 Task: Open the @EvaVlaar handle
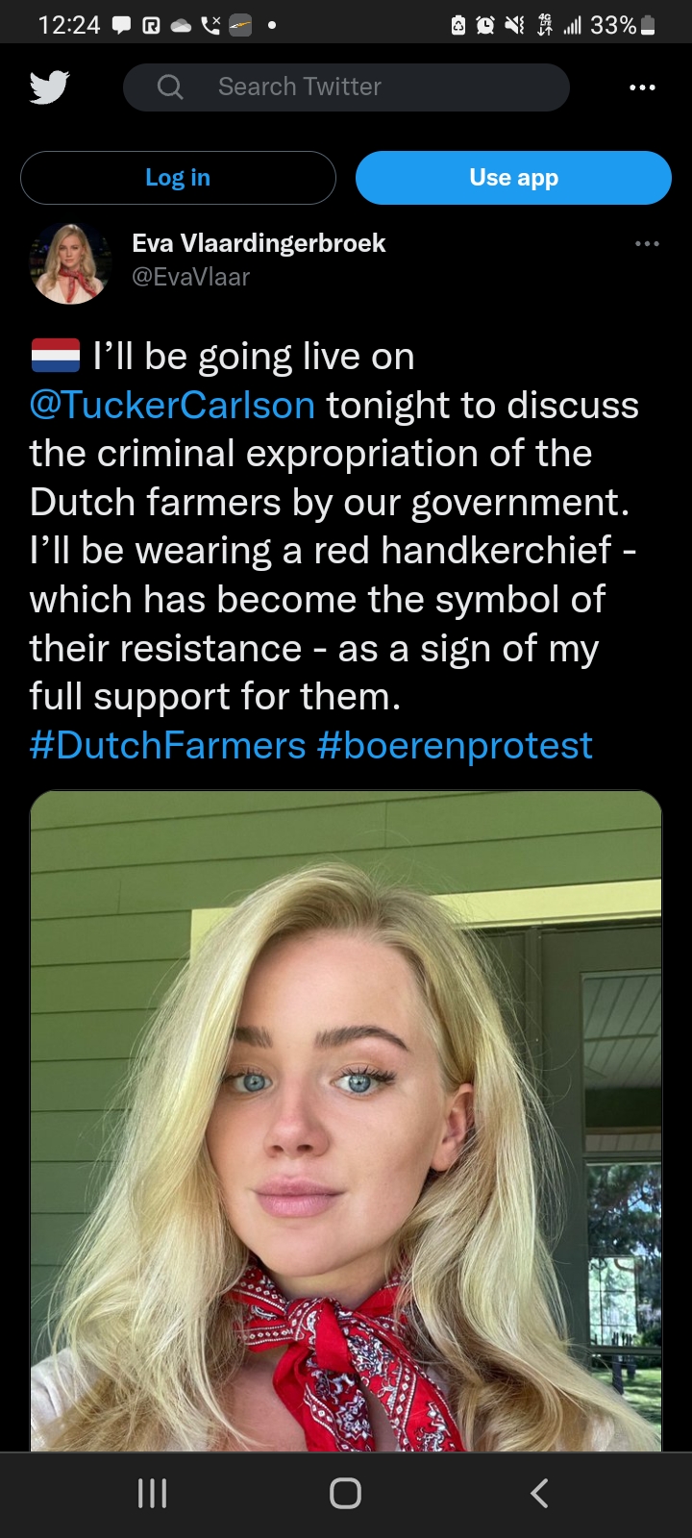190,277
